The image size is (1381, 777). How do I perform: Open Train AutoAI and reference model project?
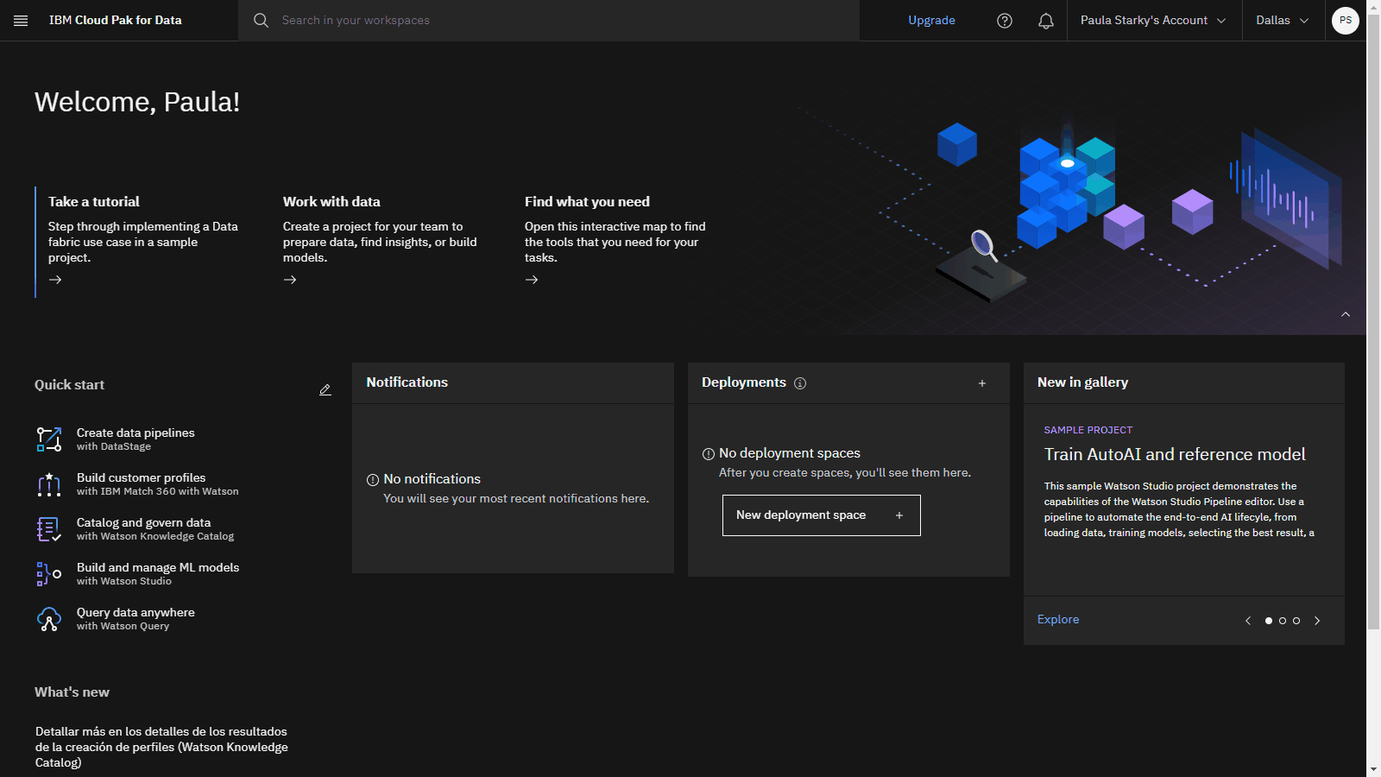coord(1175,455)
